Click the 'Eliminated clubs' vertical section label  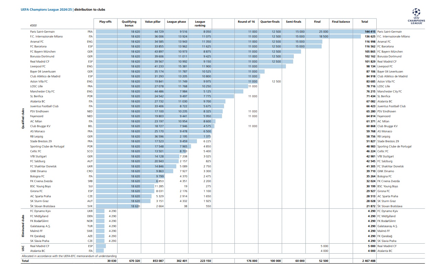click(23, 226)
